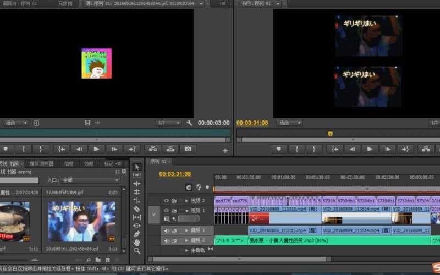Screen dimensions: 440x275
Task: Open the program monitor wrench settings
Action: click(x=190, y=123)
